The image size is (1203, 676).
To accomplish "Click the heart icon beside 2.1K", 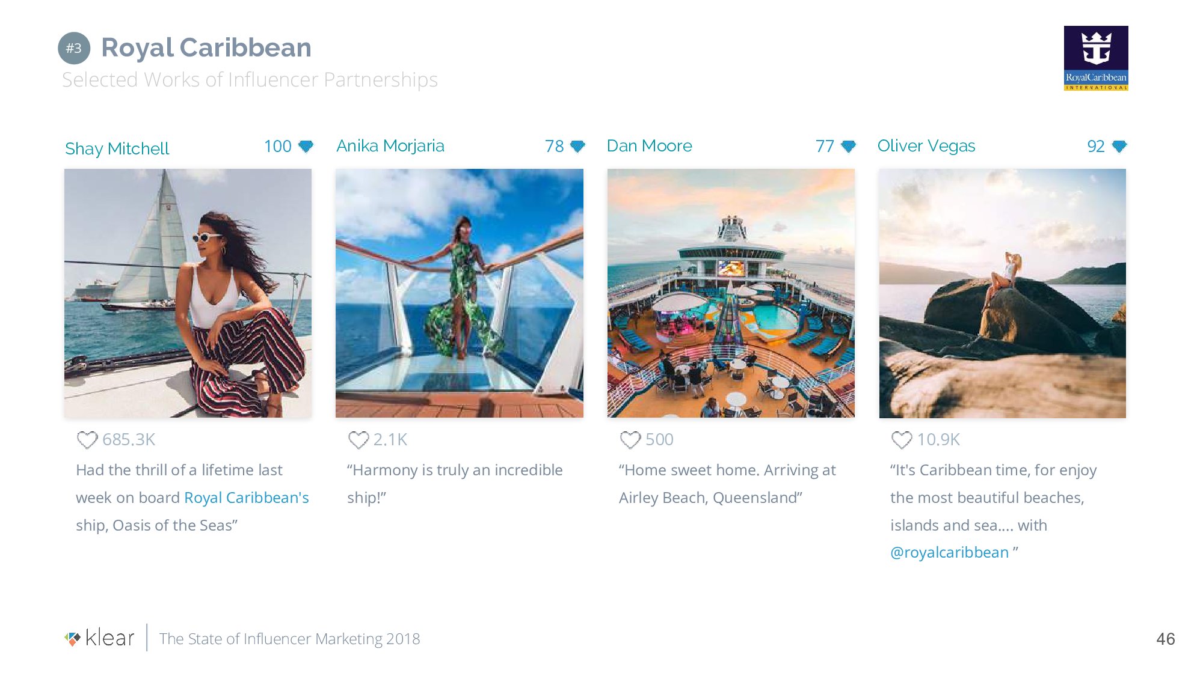I will coord(358,440).
